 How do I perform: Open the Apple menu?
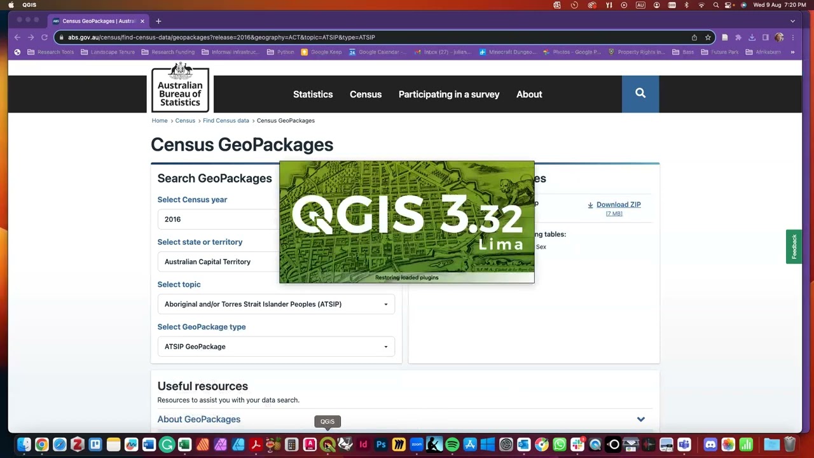pos(11,5)
